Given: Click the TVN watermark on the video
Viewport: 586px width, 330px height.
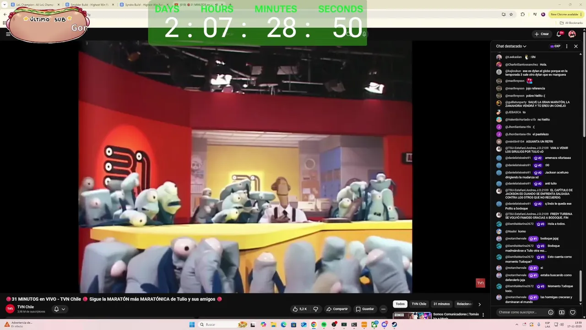Looking at the screenshot, I should [x=480, y=283].
